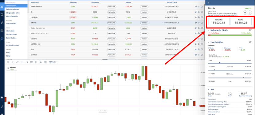
Task: Click the refresh arrows icon at sidebar bottom
Action: click(x=2, y=106)
